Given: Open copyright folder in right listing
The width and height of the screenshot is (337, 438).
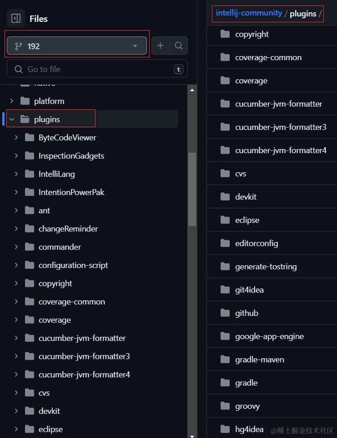Looking at the screenshot, I should point(251,34).
